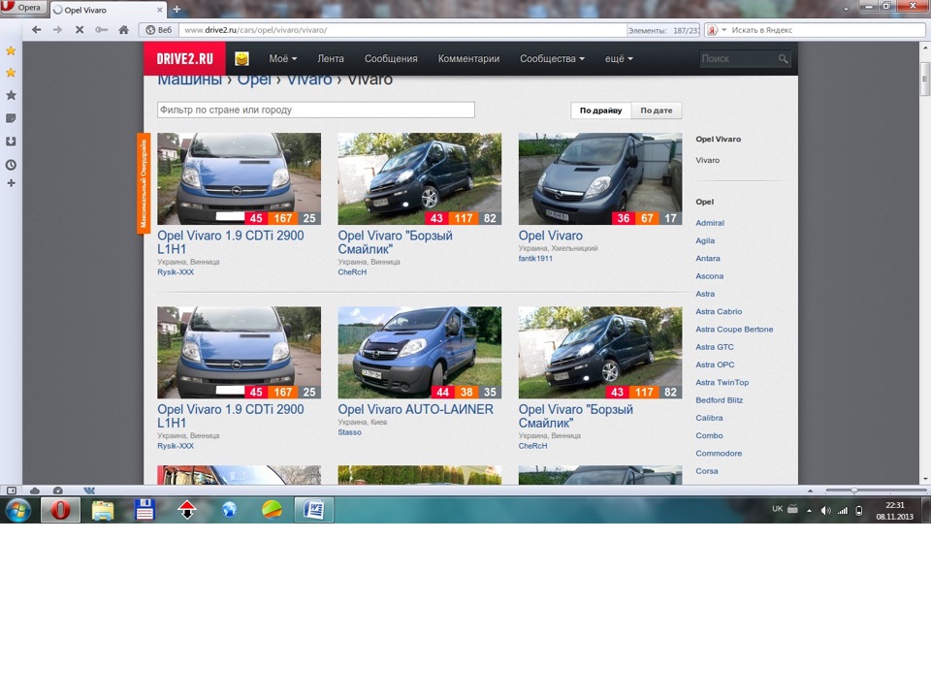Click the VK icon in the status bar
Screen dimensions: 931x698
tap(89, 491)
